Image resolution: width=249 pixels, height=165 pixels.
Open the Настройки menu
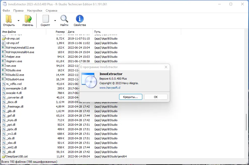click(x=34, y=11)
